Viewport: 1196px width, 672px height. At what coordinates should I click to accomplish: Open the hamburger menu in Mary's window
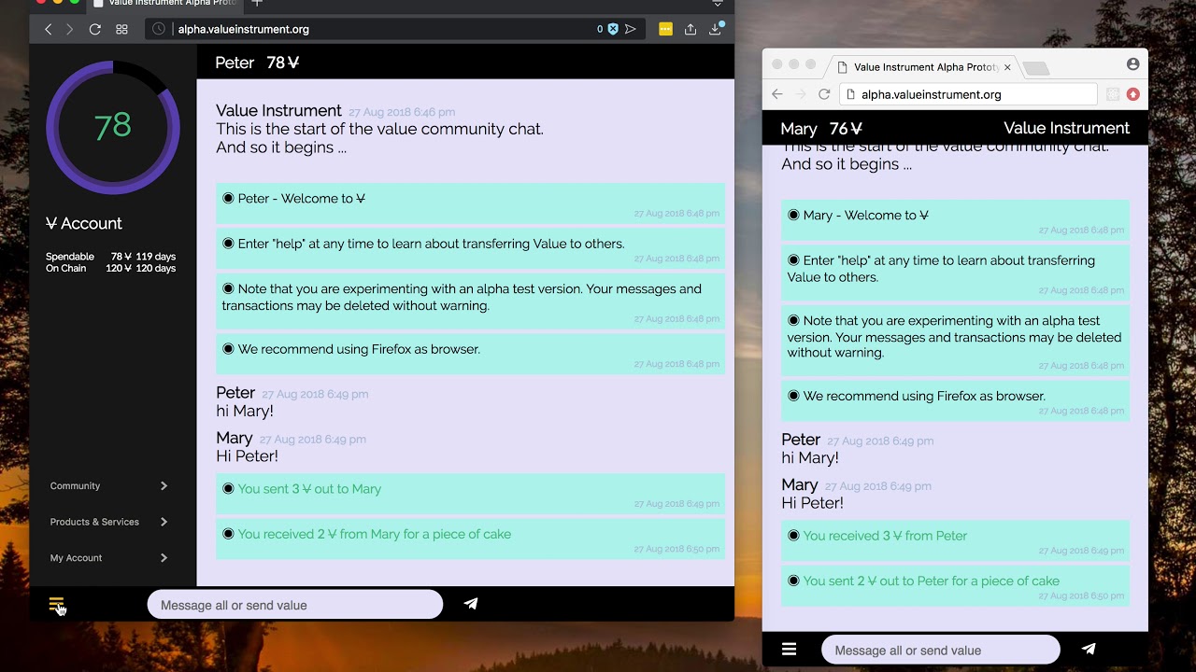pyautogui.click(x=790, y=650)
